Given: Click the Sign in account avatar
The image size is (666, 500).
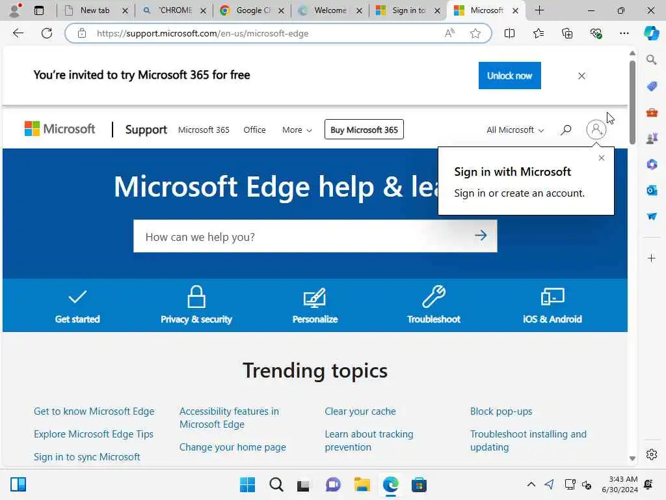Looking at the screenshot, I should coord(596,130).
